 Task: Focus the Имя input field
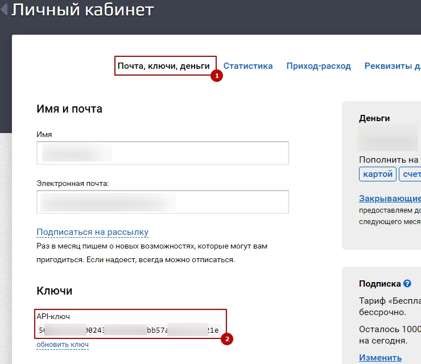coord(162,153)
